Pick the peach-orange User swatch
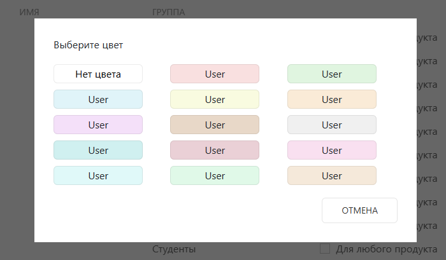Screen dimensions: 446x260 click(x=331, y=99)
